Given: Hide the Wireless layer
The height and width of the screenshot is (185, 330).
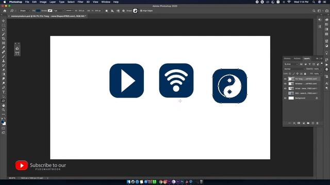Looking at the screenshot, I should coord(285,84).
